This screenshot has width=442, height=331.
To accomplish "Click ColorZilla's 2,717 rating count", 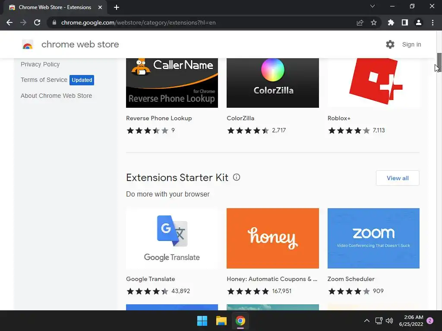I will tap(279, 130).
